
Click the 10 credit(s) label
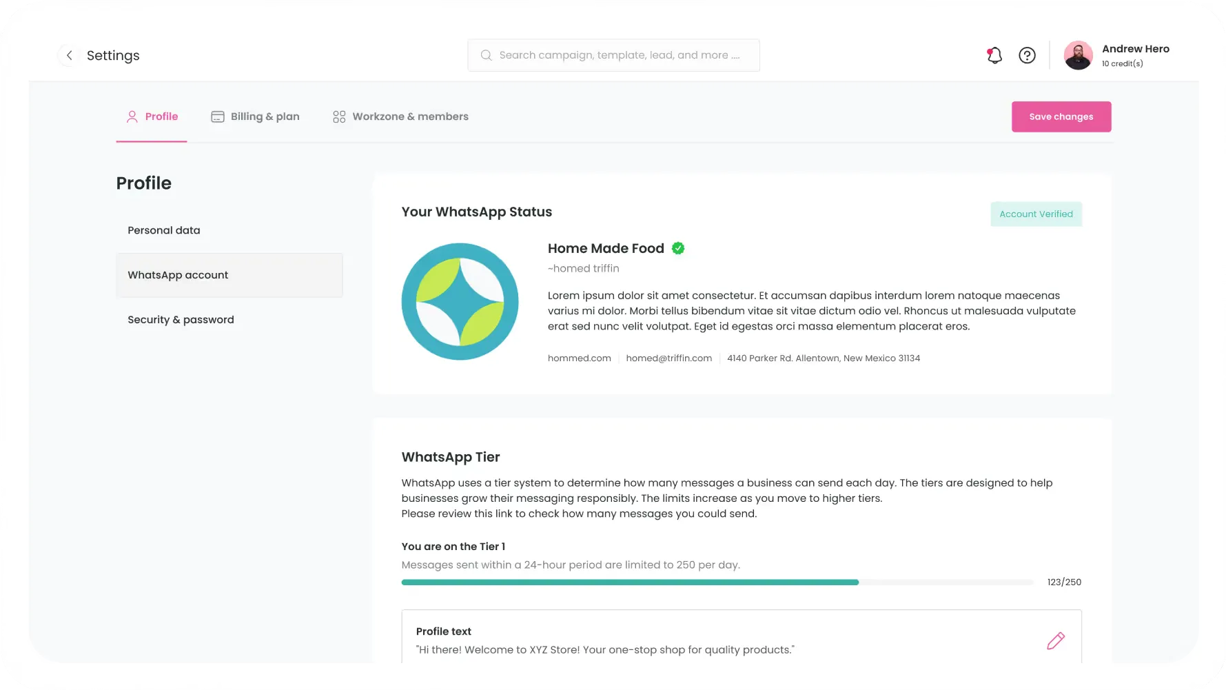coord(1122,63)
